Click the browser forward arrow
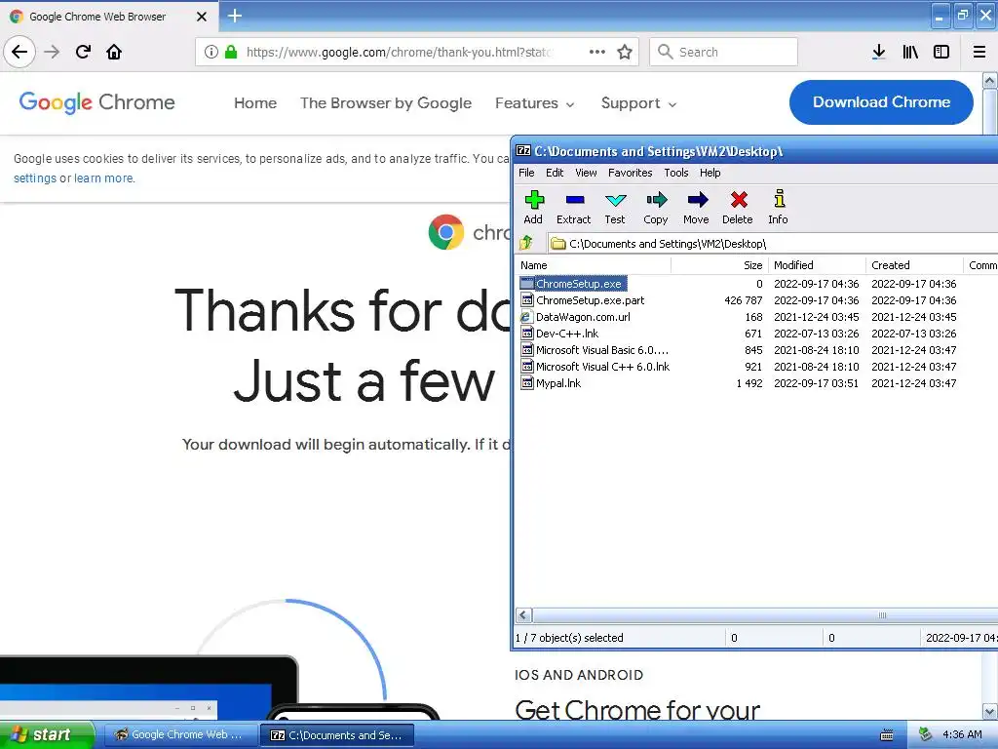The image size is (998, 749). coord(52,52)
